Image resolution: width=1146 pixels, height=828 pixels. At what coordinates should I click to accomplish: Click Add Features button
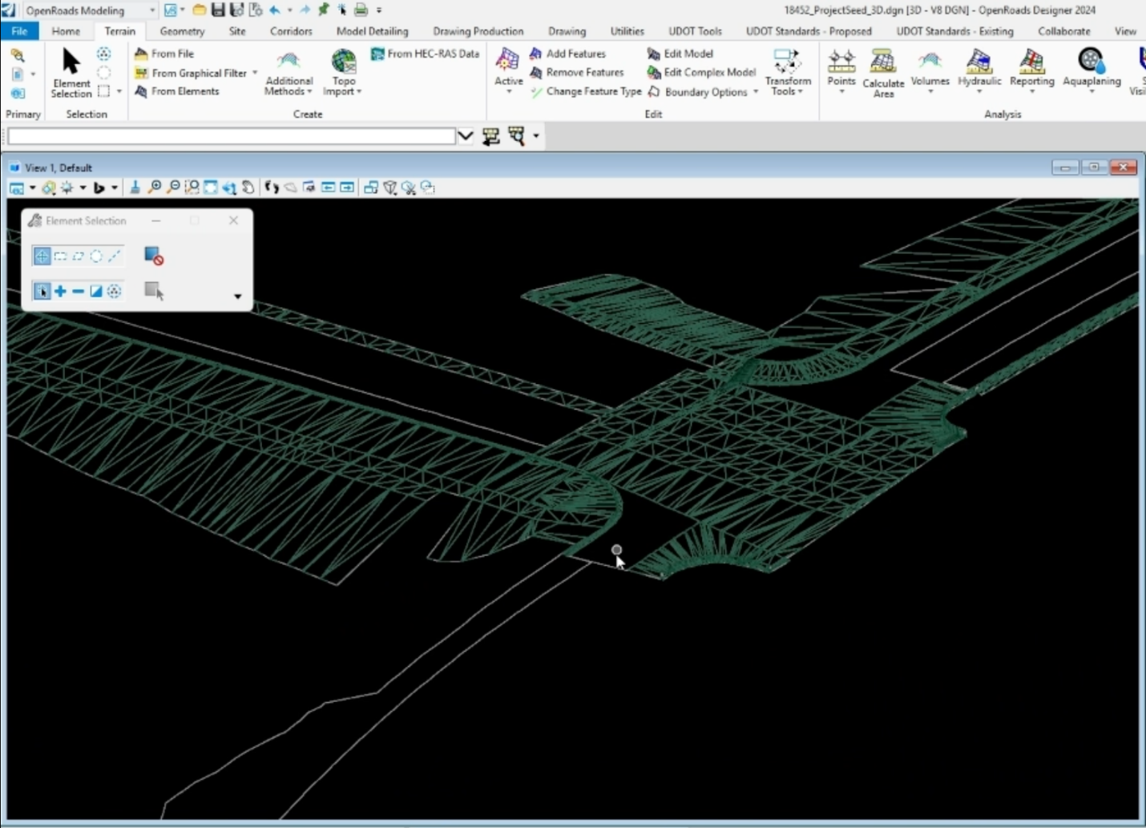(x=567, y=54)
